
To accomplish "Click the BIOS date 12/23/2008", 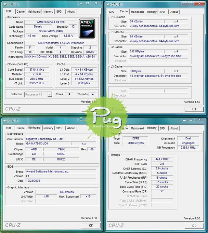I will (60, 181).
